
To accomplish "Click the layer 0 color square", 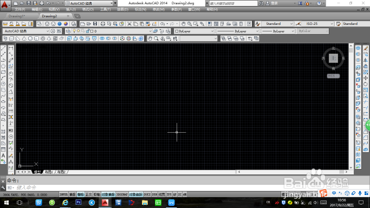I will click(x=92, y=31).
